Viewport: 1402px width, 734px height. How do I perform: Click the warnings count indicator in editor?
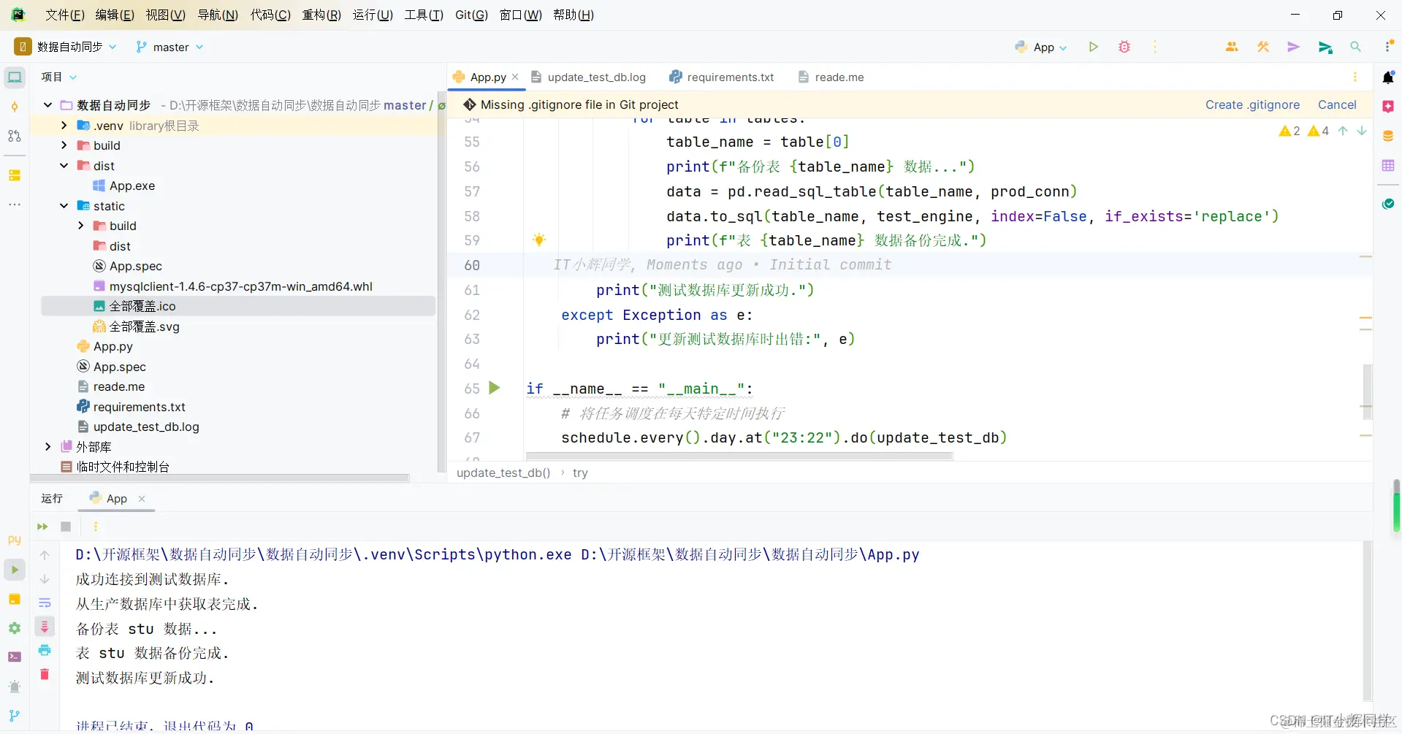click(1304, 131)
